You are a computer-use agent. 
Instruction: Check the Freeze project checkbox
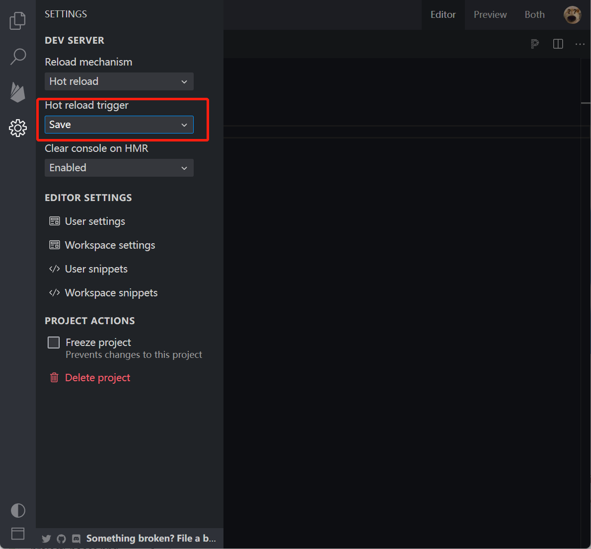point(54,343)
